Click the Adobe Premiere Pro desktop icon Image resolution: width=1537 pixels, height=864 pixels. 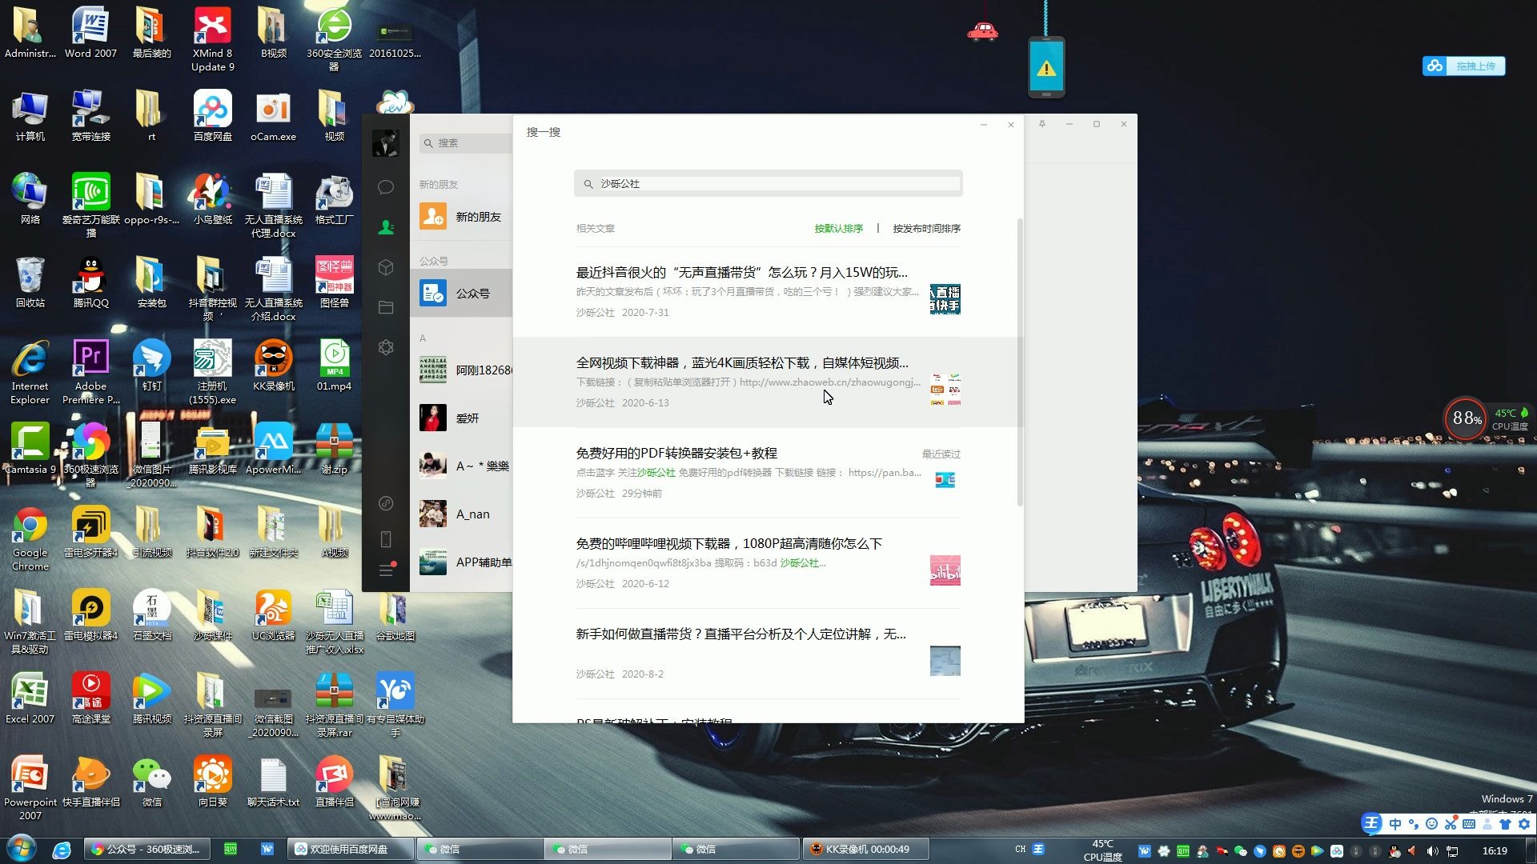[90, 373]
